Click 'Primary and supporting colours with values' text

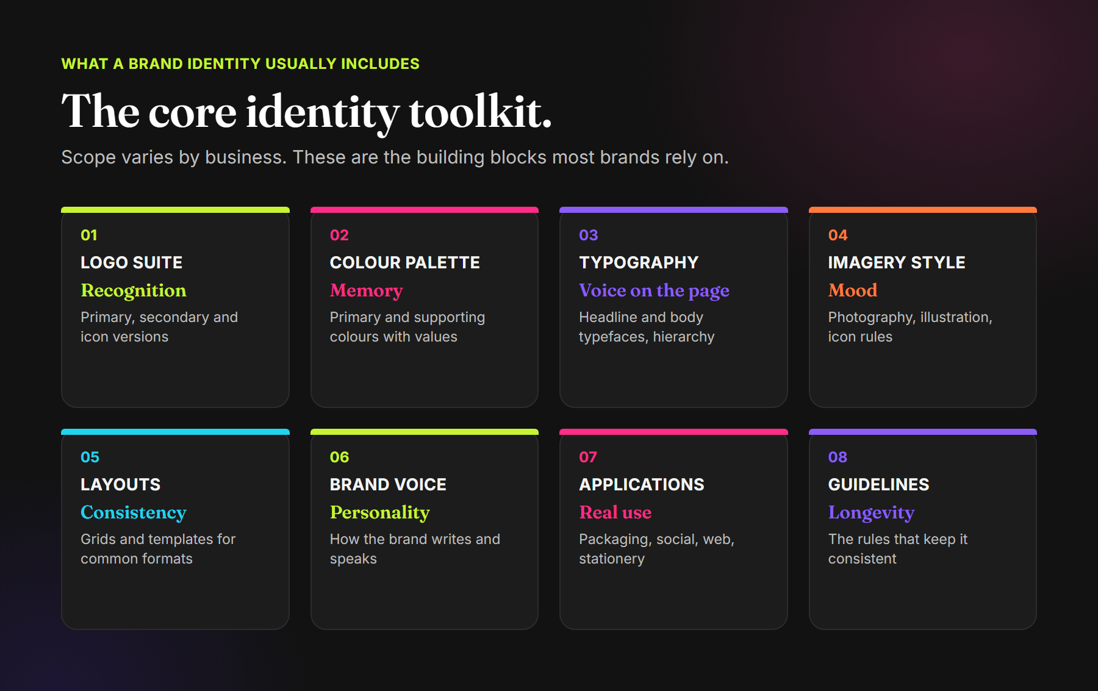coord(407,327)
